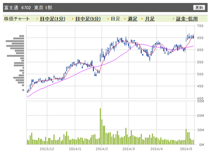Click the 650 price axis label

200,38
